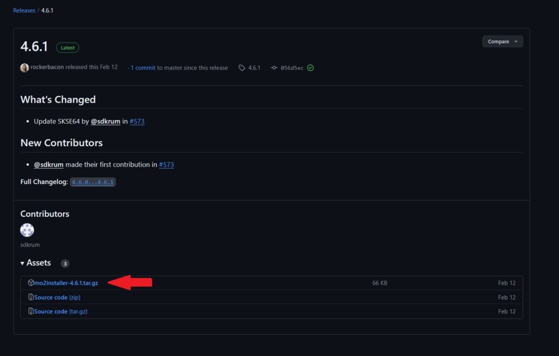
Task: Click the What's Changed heading
Action: click(x=58, y=99)
